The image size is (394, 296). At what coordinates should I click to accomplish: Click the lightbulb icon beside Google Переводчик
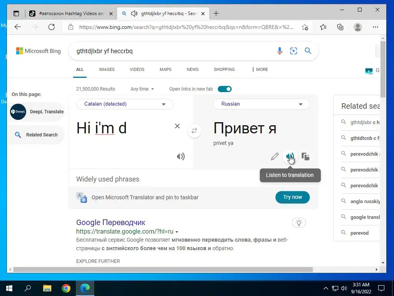pos(299,222)
